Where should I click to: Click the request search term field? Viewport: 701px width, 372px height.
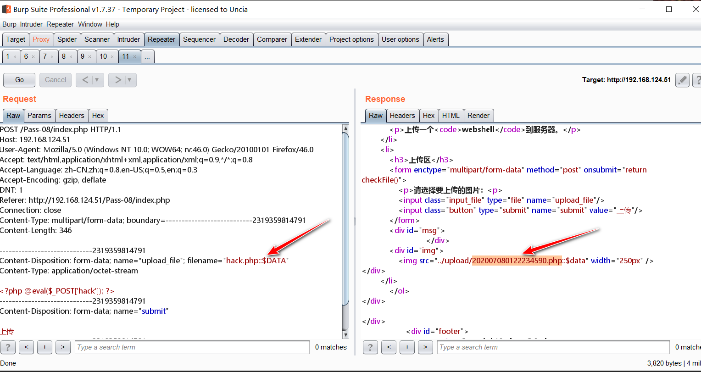click(x=192, y=347)
